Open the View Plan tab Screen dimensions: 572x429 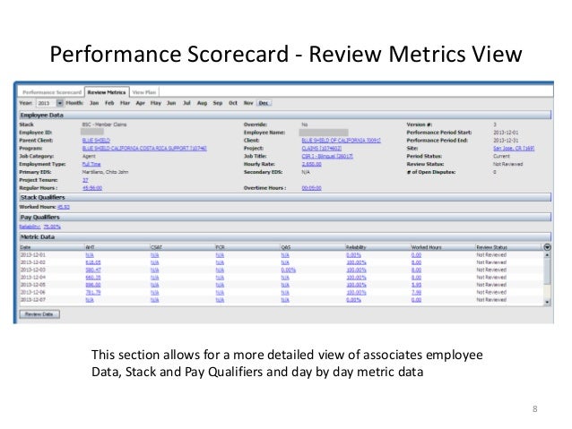pyautogui.click(x=144, y=92)
